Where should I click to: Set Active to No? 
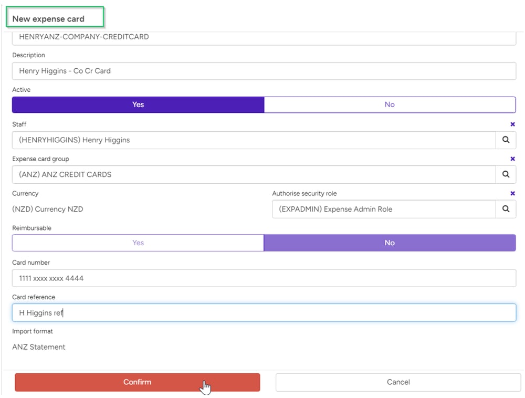390,104
